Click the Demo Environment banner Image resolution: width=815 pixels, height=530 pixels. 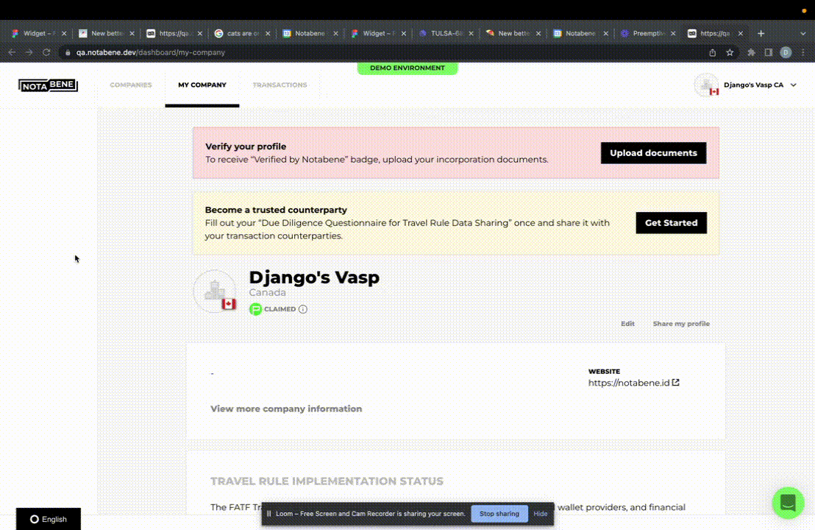point(407,68)
